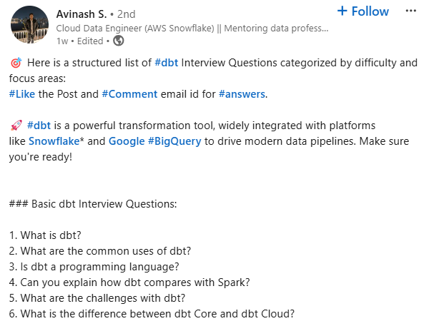Open the three-dots post options menu
The height and width of the screenshot is (326, 429).
pyautogui.click(x=410, y=11)
